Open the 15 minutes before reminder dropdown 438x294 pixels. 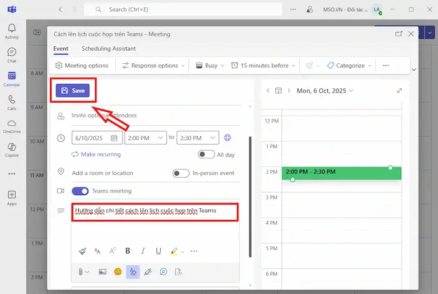[263, 65]
